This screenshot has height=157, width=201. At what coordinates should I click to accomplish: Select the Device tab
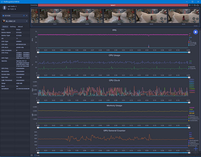(x=5, y=26)
